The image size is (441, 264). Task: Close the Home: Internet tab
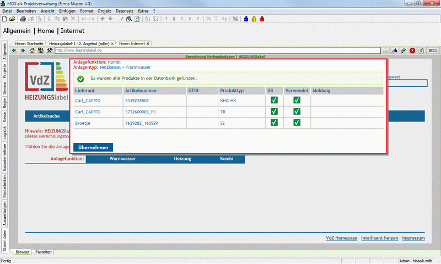point(148,43)
